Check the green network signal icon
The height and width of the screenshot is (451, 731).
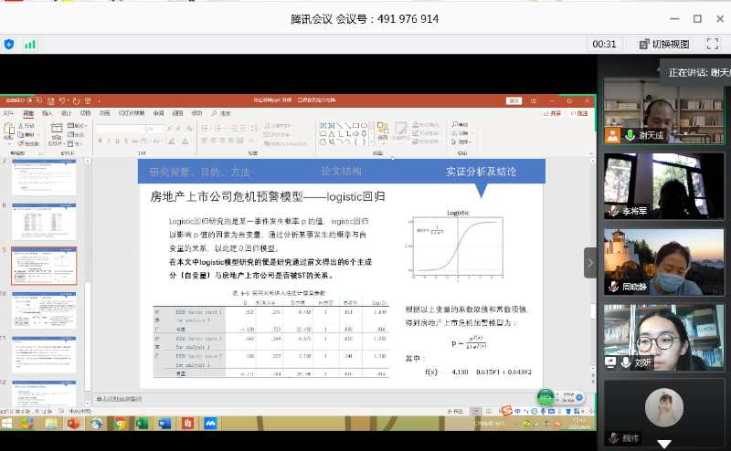point(30,44)
